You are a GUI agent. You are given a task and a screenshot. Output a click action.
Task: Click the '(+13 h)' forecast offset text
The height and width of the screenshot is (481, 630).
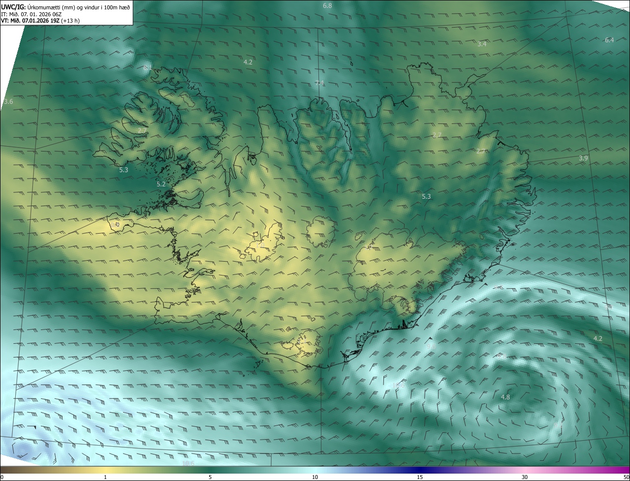tap(71, 21)
